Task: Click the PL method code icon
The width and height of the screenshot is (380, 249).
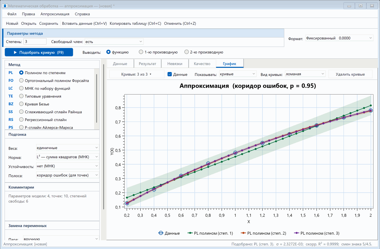Action: [11, 73]
